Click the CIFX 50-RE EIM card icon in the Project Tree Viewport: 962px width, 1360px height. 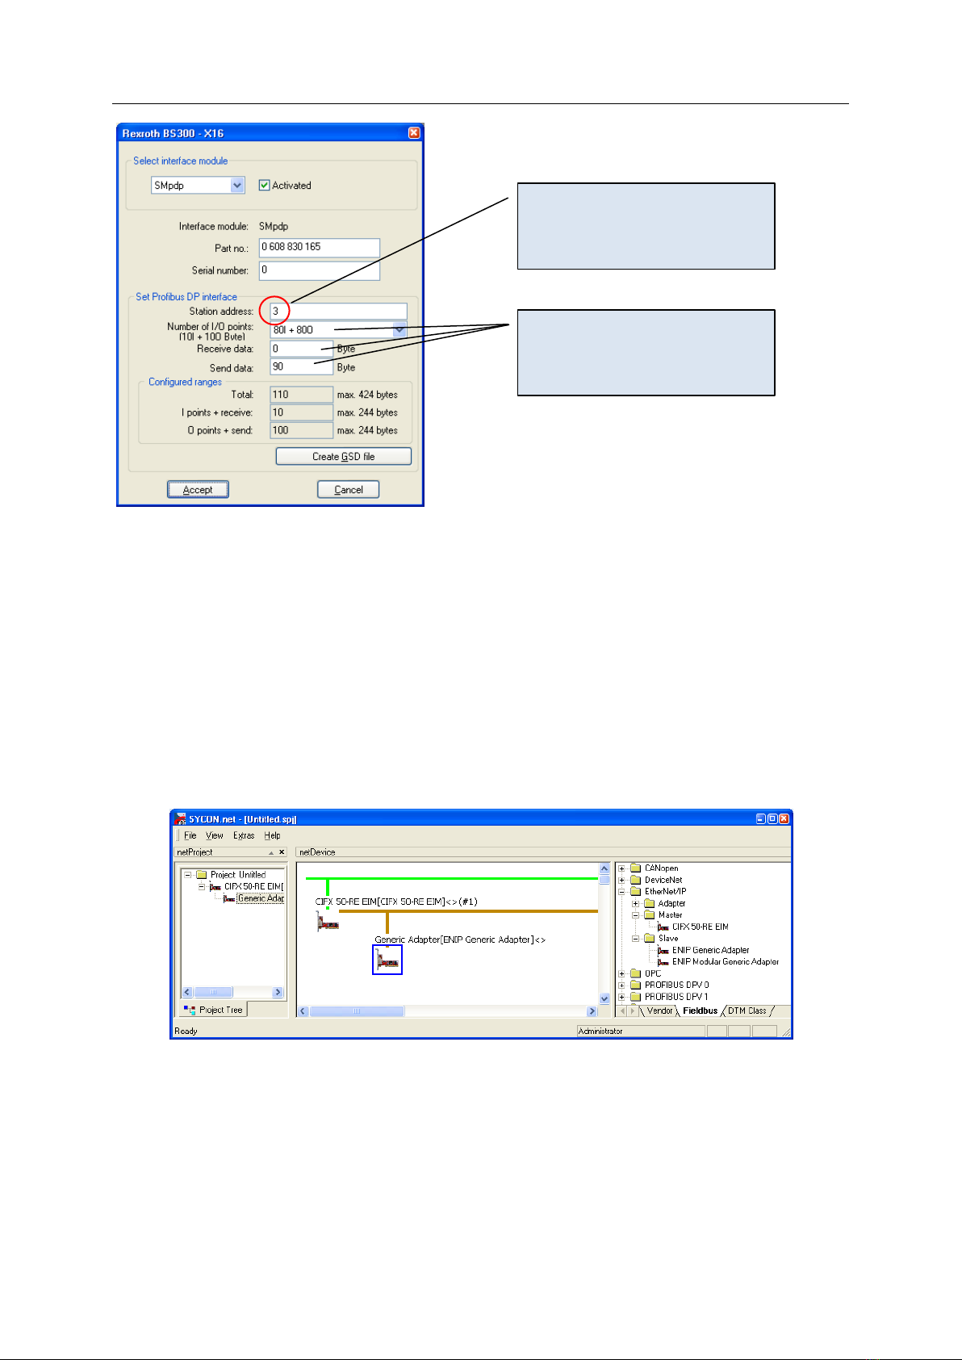click(x=215, y=886)
